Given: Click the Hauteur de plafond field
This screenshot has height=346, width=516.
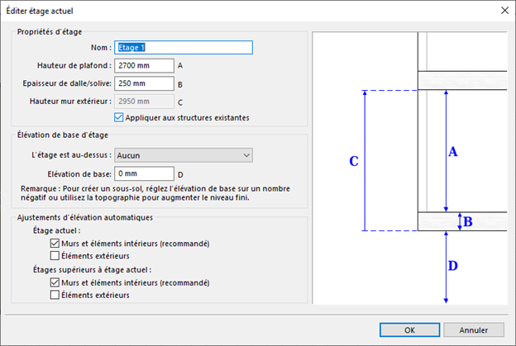Looking at the screenshot, I should (x=144, y=66).
